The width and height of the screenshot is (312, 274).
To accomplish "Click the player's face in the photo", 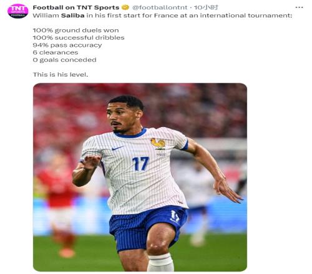I will [x=119, y=117].
